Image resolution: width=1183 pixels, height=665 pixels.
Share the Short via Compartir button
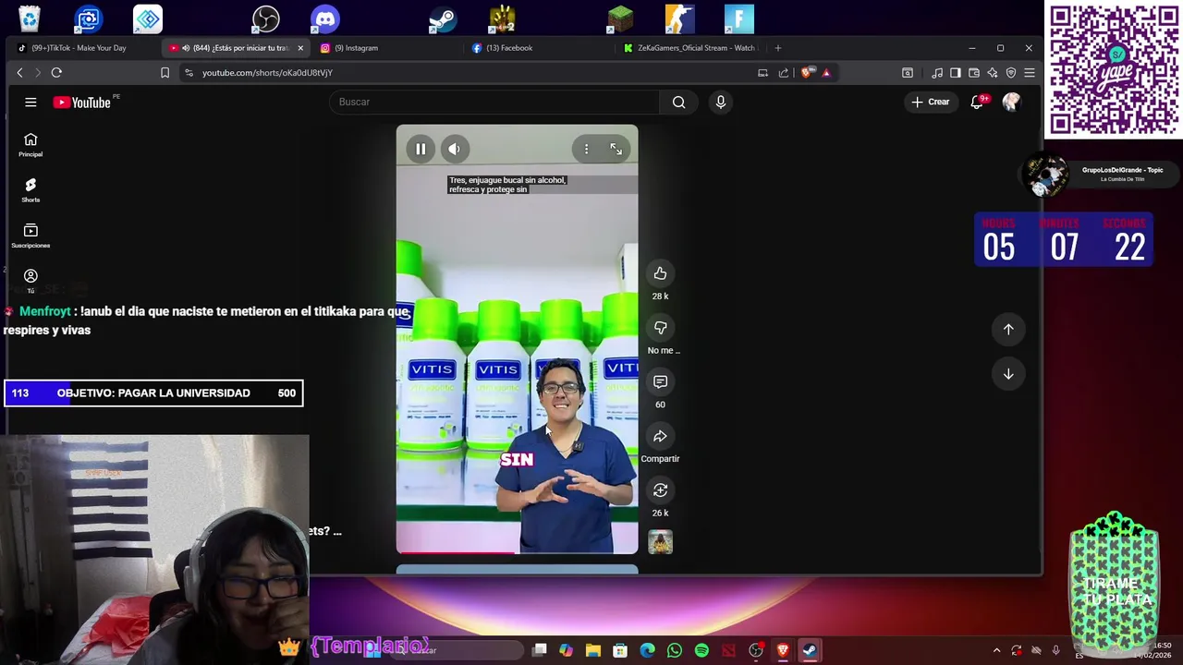(x=660, y=436)
